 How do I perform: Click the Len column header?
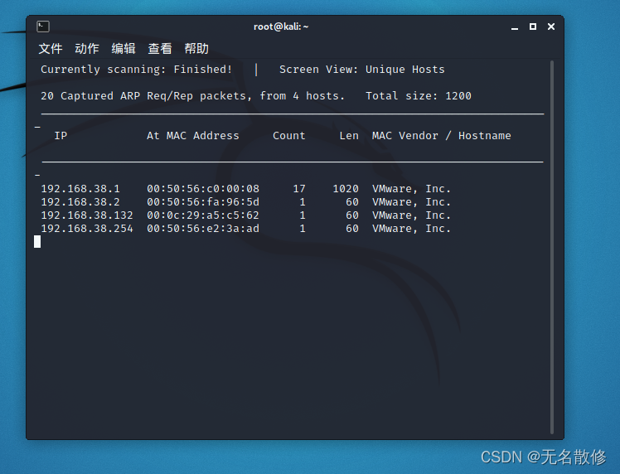349,136
